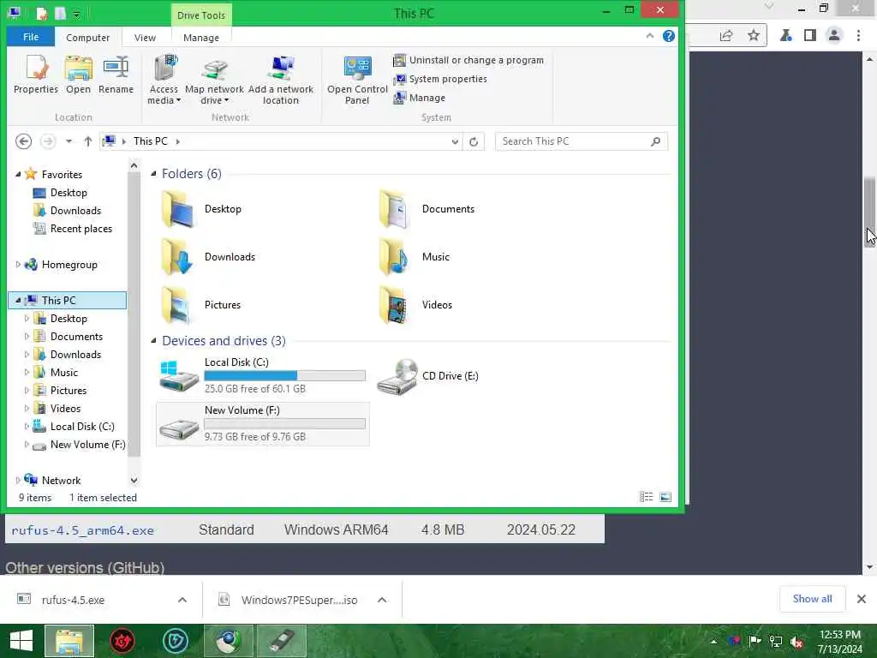Select the Desktop folder icon
The height and width of the screenshot is (658, 877).
pos(178,209)
